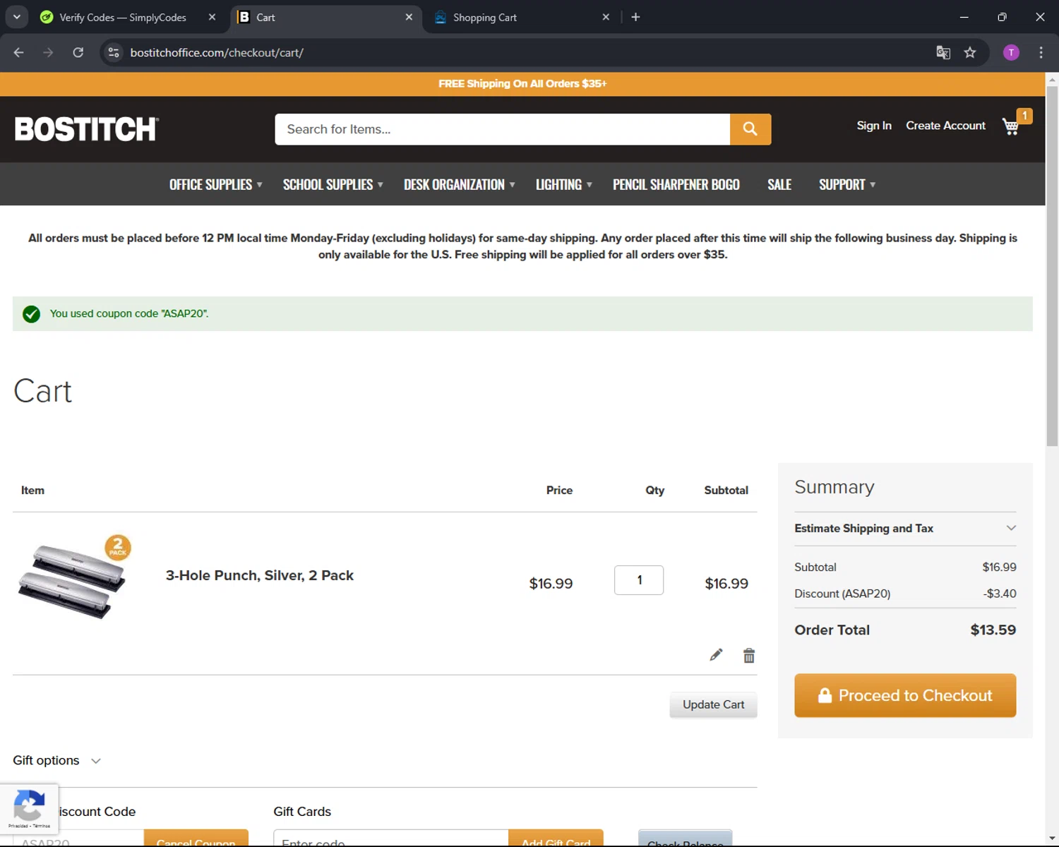Click the browser address bar URL

click(217, 52)
